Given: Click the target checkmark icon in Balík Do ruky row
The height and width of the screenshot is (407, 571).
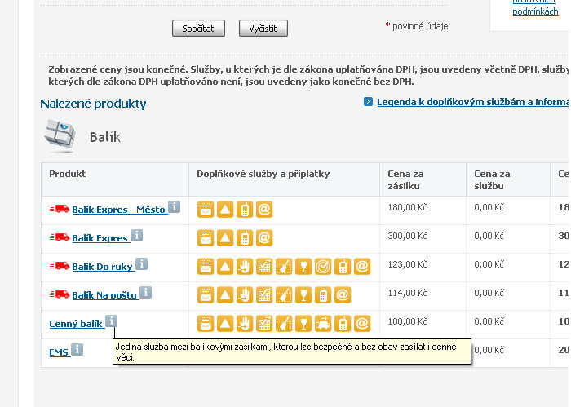Looking at the screenshot, I should point(323,267).
